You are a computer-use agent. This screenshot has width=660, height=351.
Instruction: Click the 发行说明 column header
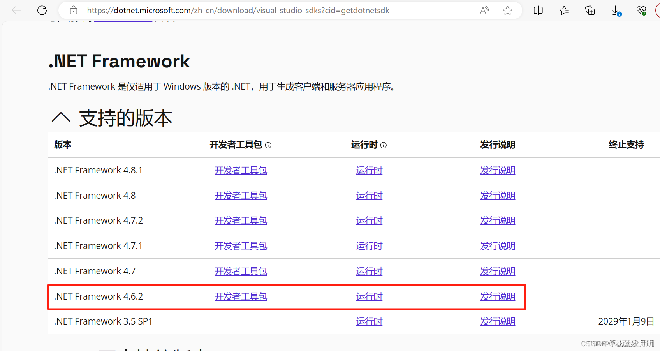(498, 145)
